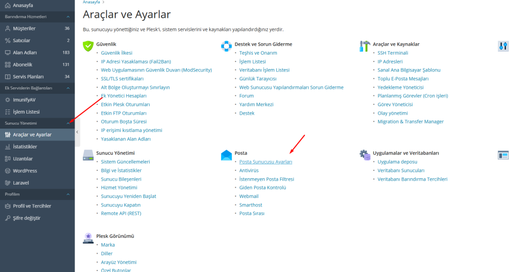Open Posta Sunucusu Ayarları link
This screenshot has height=272, width=509.
[x=265, y=162]
